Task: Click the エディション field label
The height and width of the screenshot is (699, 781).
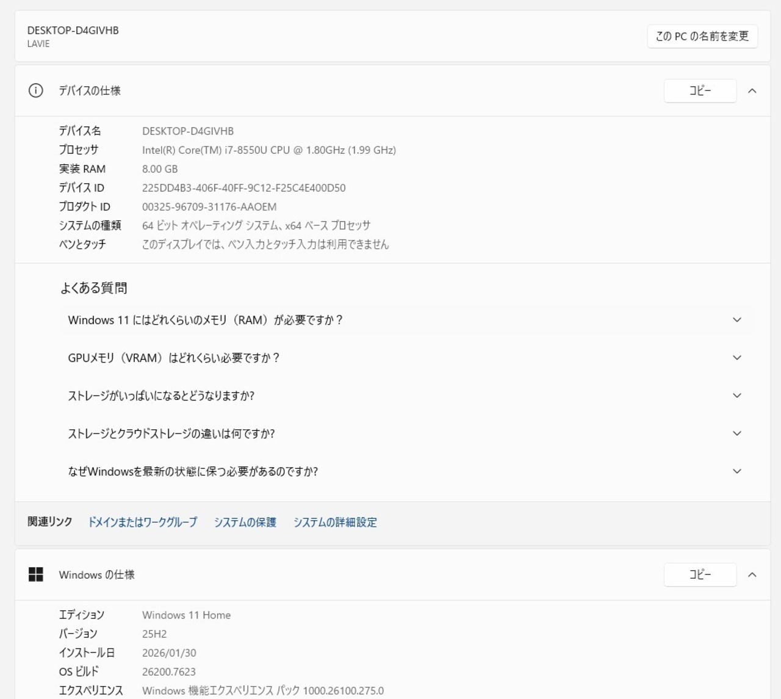Action: pos(82,615)
